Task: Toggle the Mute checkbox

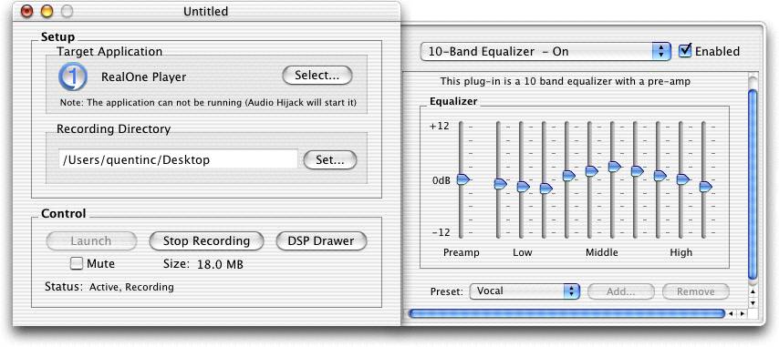Action: coord(77,263)
